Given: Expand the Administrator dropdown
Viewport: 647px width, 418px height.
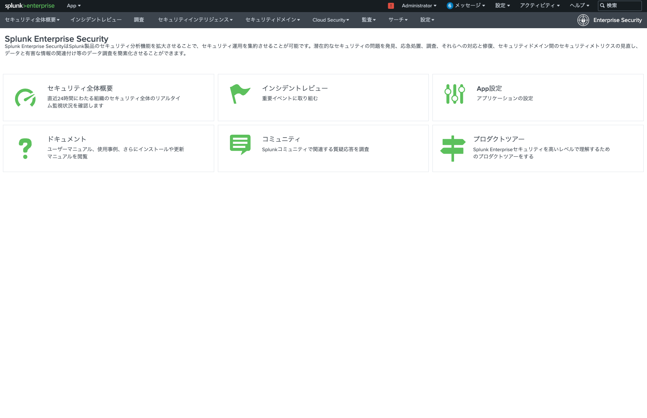Looking at the screenshot, I should (x=419, y=5).
